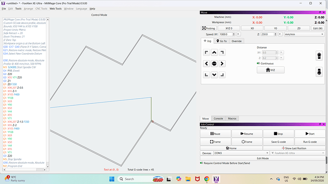Lower the Z axis with the down arrow

pos(319,72)
